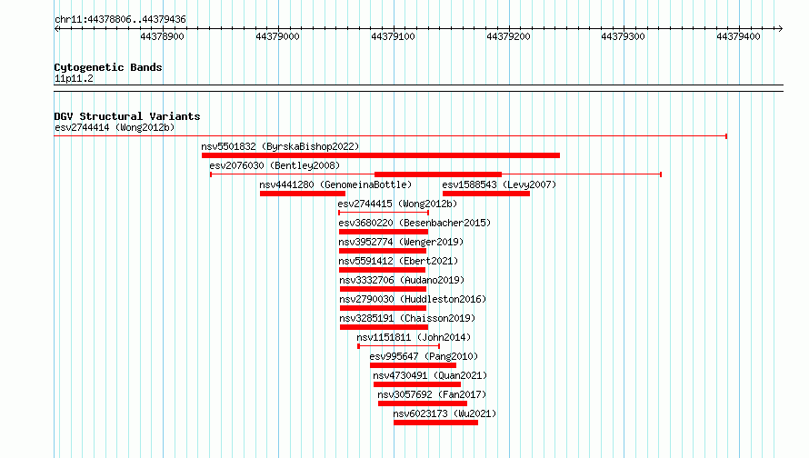809x458 pixels.
Task: Open the nsv6023173 (Wu2021) label
Action: tap(444, 413)
